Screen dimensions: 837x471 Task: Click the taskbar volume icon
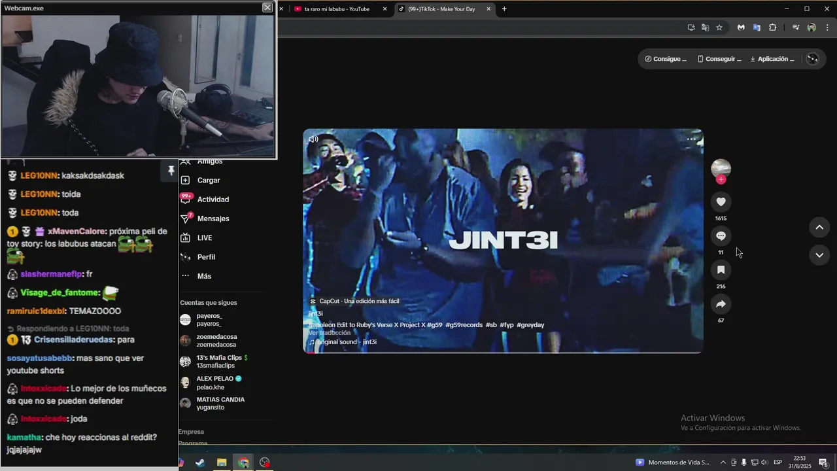(x=764, y=462)
